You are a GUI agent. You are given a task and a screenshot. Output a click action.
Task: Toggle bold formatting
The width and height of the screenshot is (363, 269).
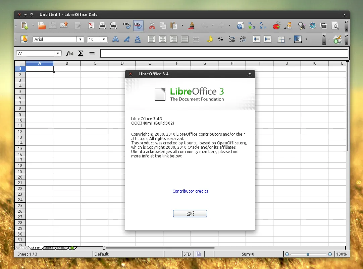(x=115, y=39)
